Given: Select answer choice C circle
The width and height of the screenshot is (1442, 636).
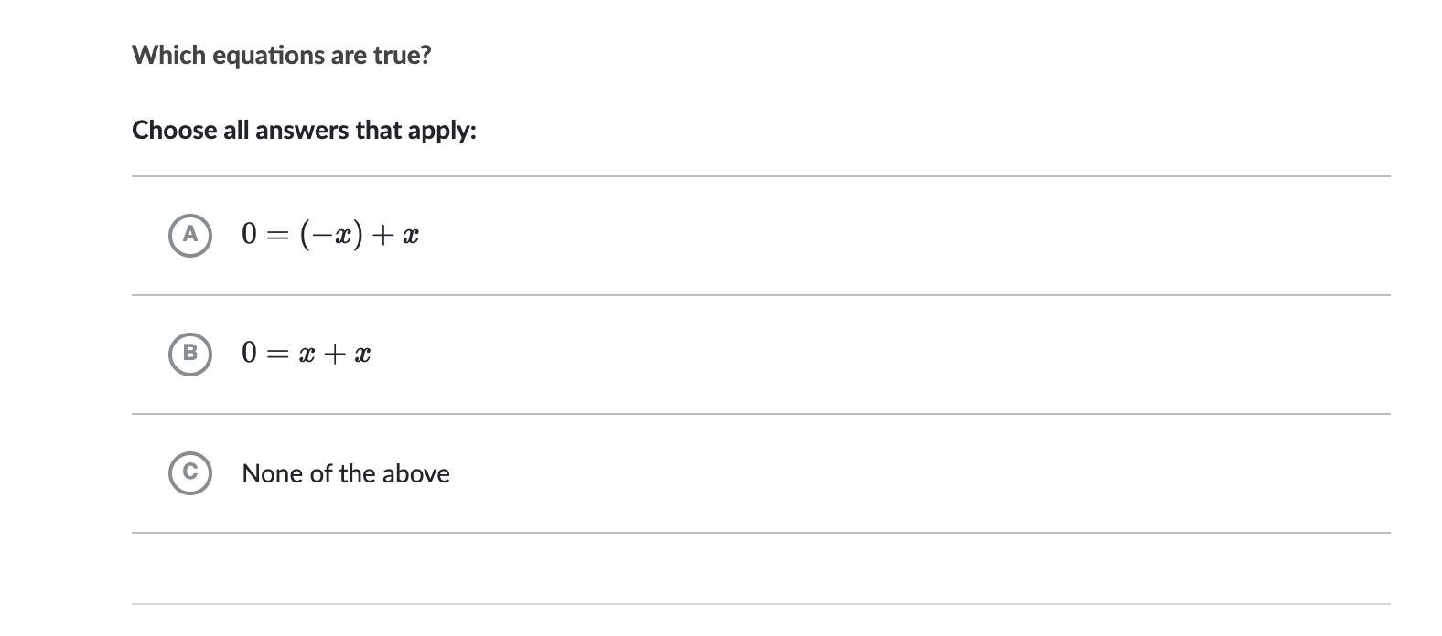Looking at the screenshot, I should (x=190, y=473).
